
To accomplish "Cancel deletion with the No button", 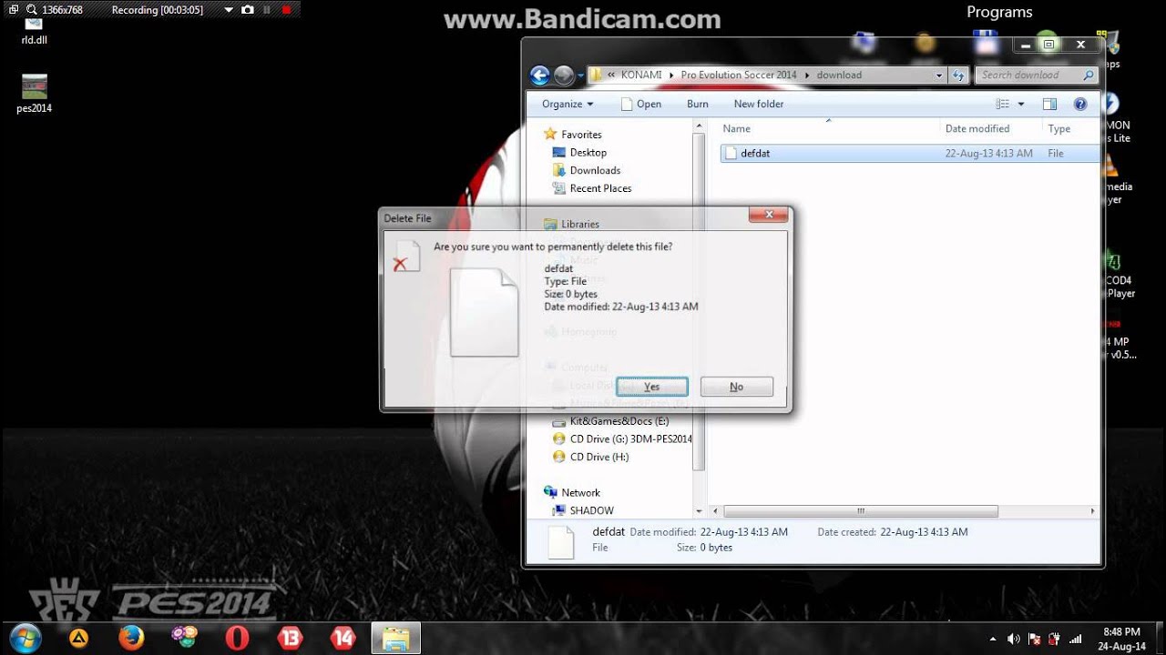I will (736, 387).
